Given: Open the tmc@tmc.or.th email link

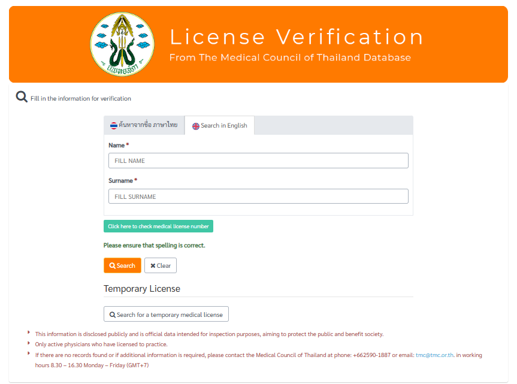Looking at the screenshot, I should click(435, 355).
